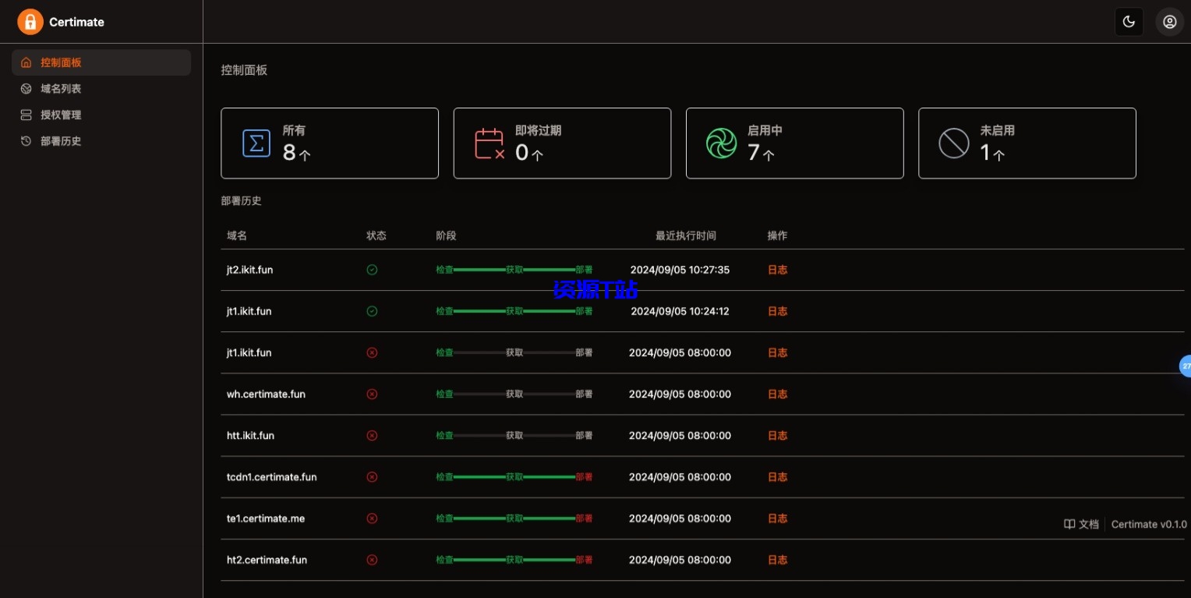
Task: Click the 域名列表 globe icon
Action: pos(26,88)
